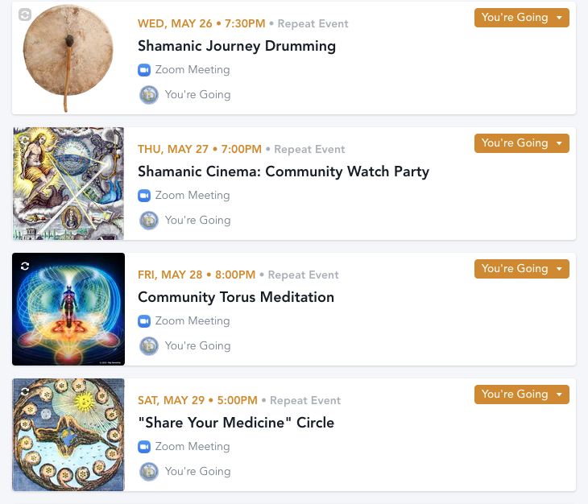The image size is (588, 504).
Task: Click the attendee avatar under Community Torus Meditation
Action: (x=148, y=346)
